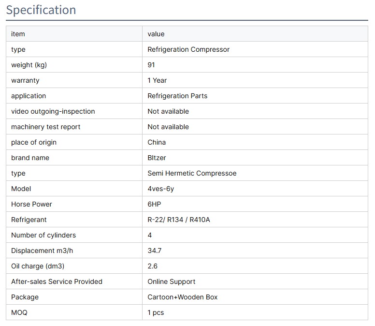
Task: Click the video outgoing-inspection label
Action: pyautogui.click(x=53, y=111)
